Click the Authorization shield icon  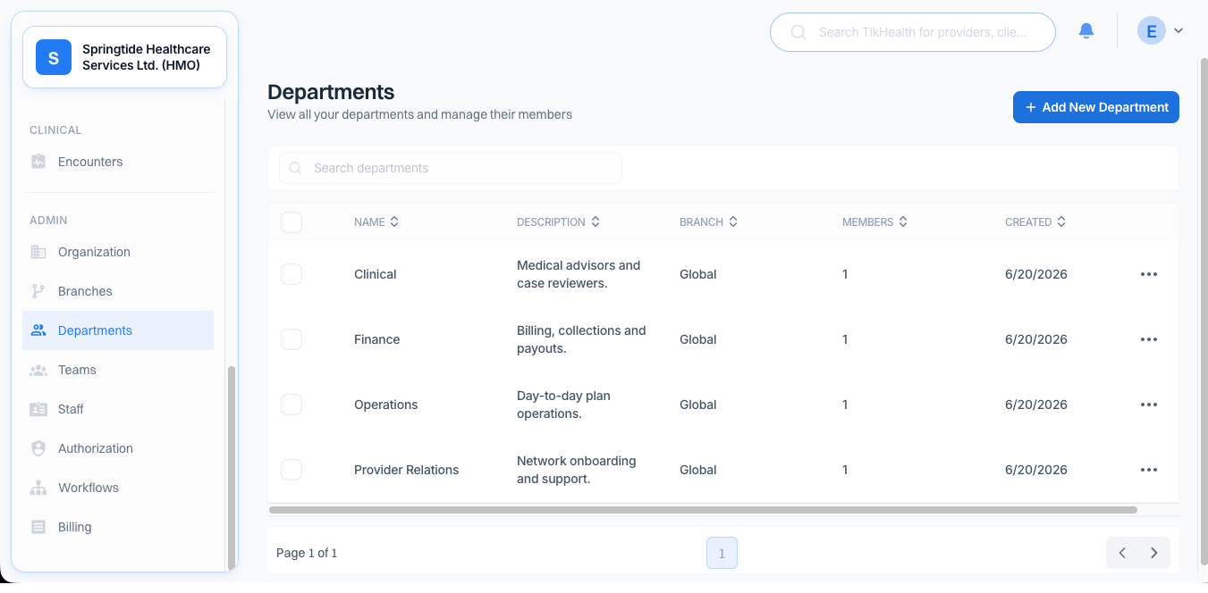coord(38,448)
